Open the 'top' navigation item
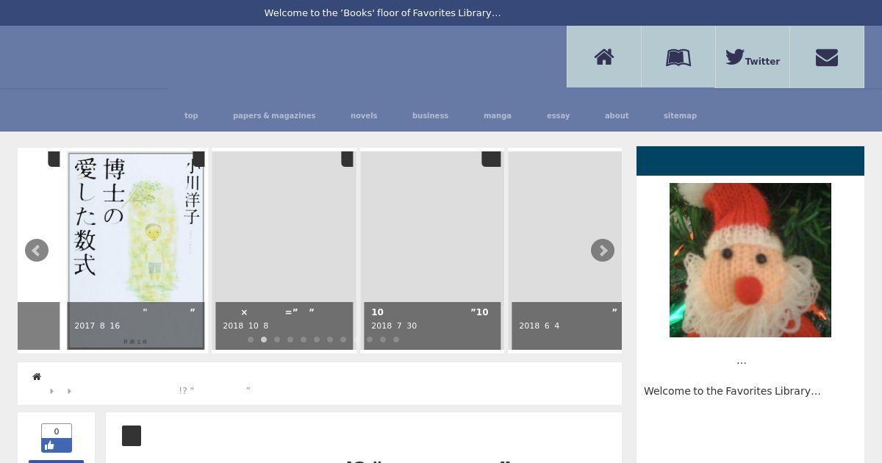This screenshot has height=463, width=882. pos(191,115)
